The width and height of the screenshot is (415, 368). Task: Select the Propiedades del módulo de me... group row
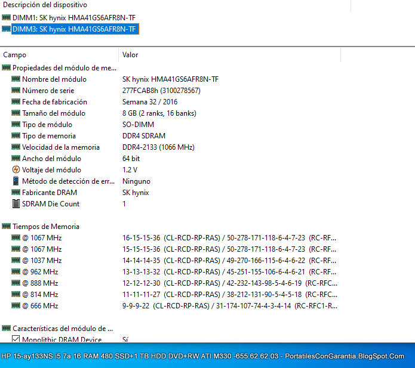(64, 68)
